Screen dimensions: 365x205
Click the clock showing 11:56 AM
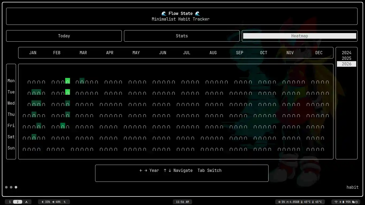click(183, 202)
